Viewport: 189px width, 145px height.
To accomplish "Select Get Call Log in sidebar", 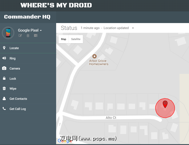I will click(x=28, y=109).
